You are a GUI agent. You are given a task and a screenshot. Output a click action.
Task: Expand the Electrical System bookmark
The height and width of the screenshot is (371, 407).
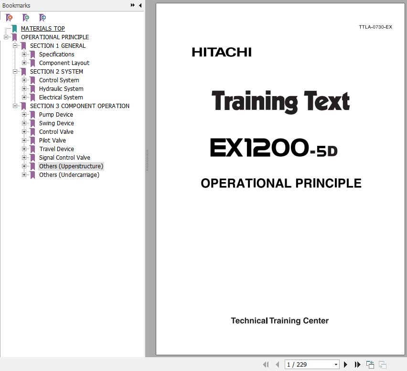[24, 97]
